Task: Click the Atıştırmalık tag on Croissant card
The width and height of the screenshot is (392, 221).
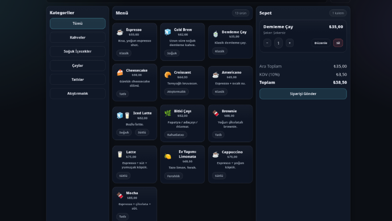Action: (176, 92)
